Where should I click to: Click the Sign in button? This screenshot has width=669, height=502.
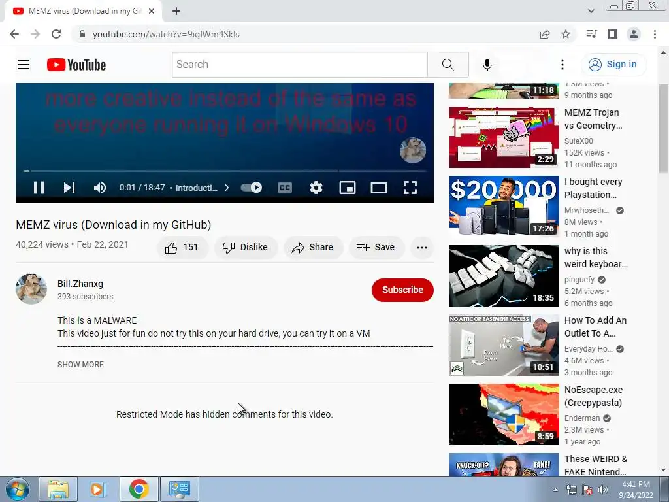coord(613,65)
